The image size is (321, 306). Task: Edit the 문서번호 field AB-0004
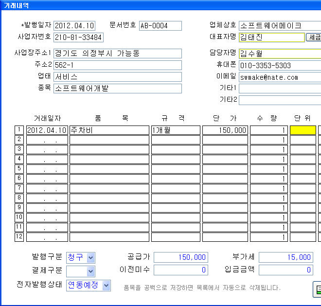click(x=160, y=26)
